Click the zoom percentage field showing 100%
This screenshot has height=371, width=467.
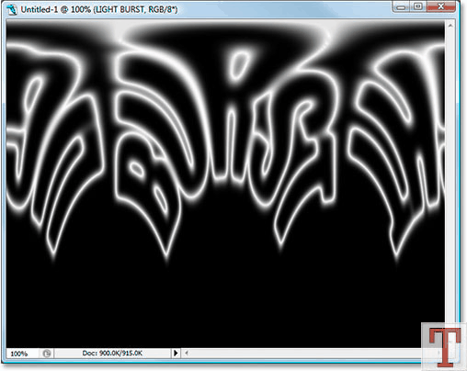[22, 354]
